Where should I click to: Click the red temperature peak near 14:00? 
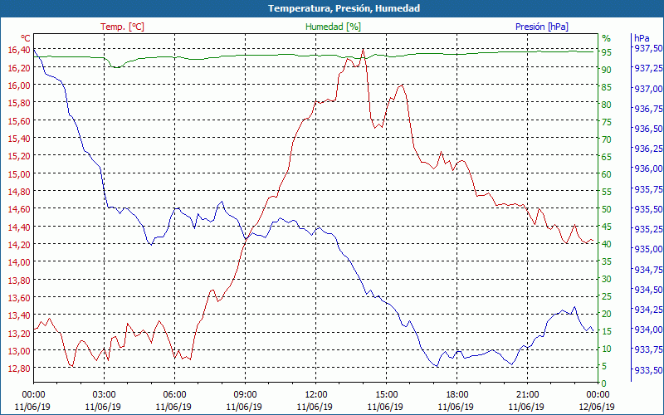364,49
